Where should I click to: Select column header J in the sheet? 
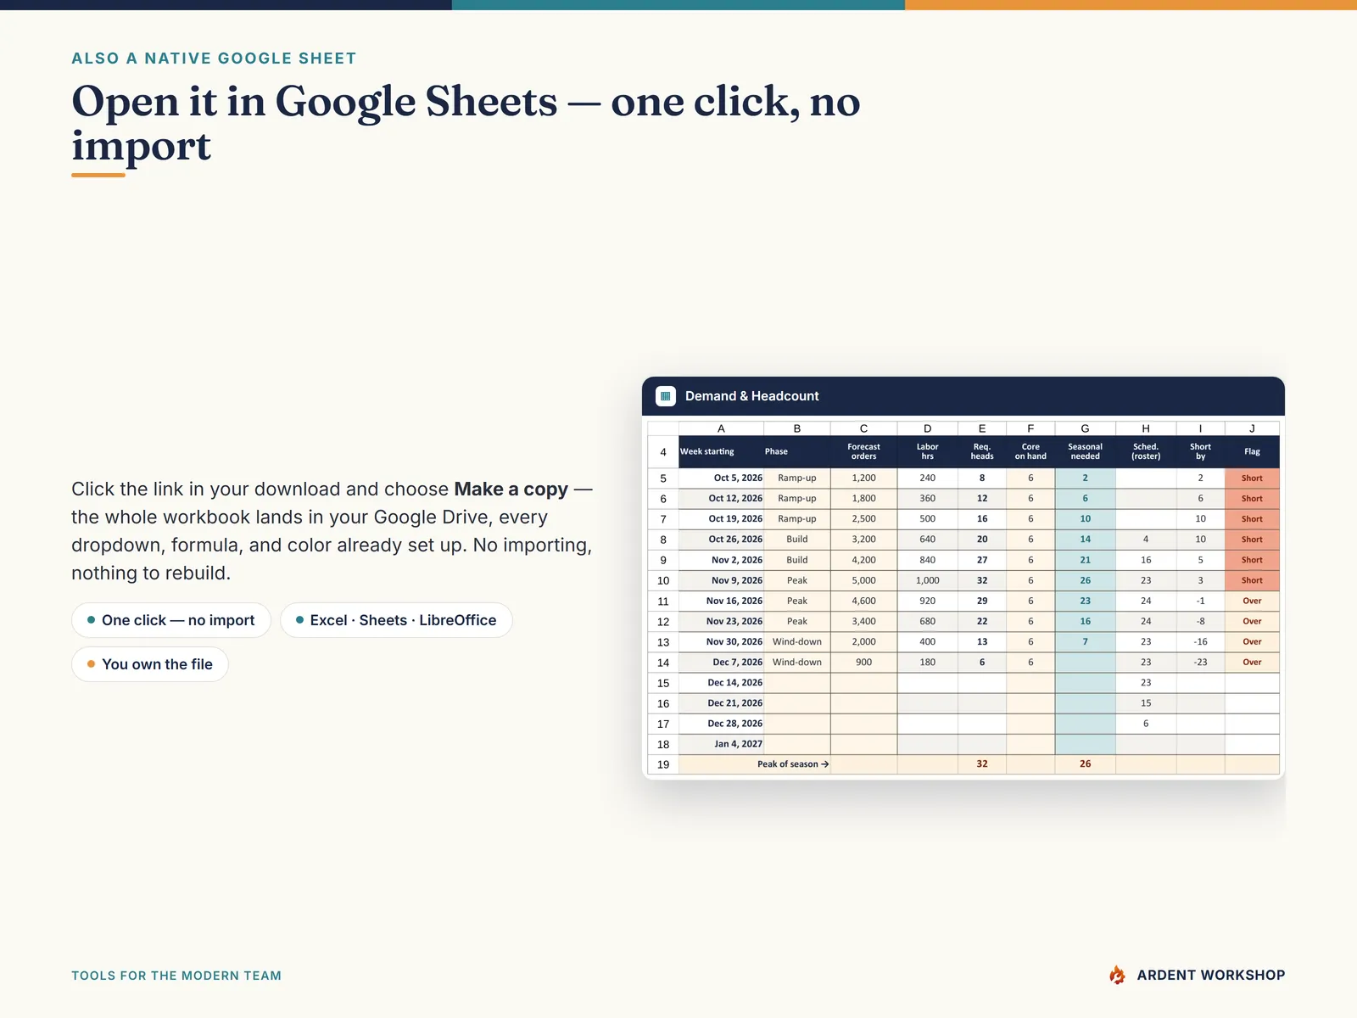click(x=1252, y=428)
